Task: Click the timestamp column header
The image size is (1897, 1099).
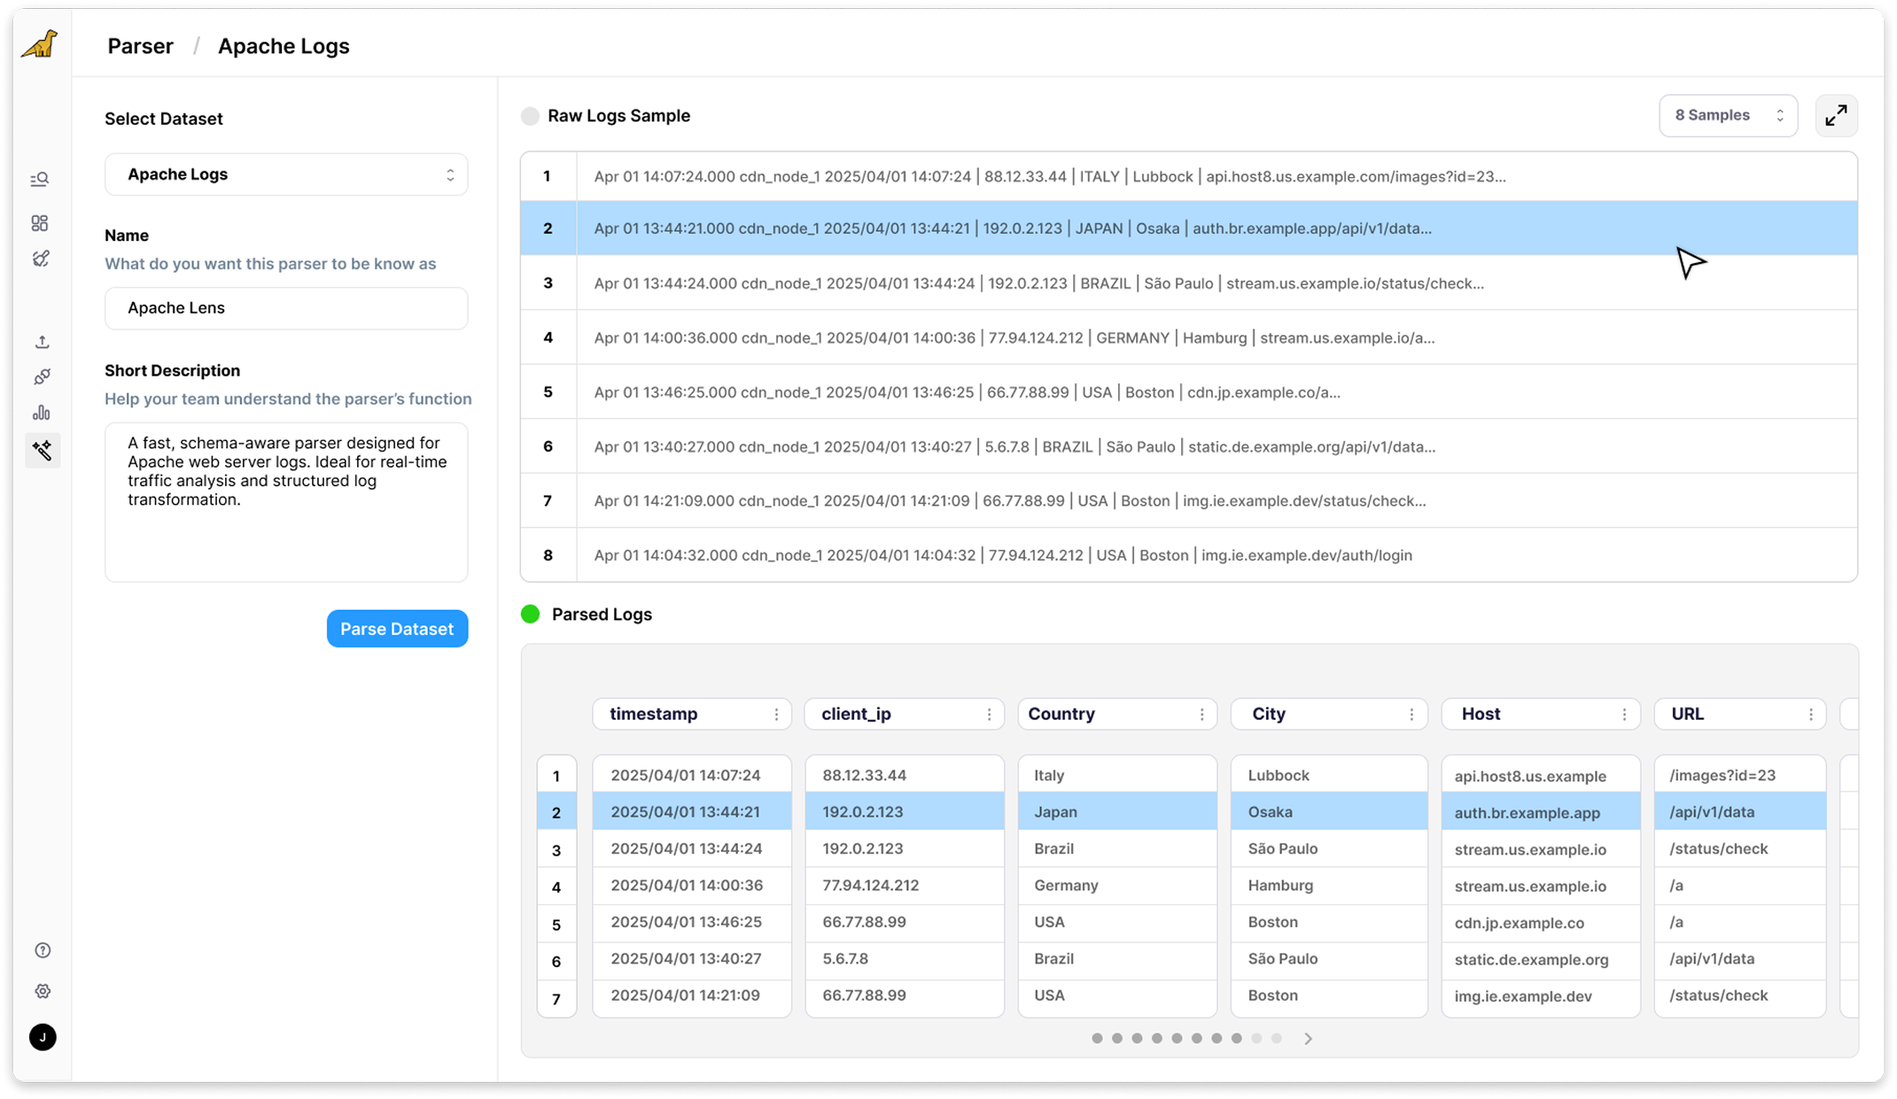Action: (x=691, y=714)
